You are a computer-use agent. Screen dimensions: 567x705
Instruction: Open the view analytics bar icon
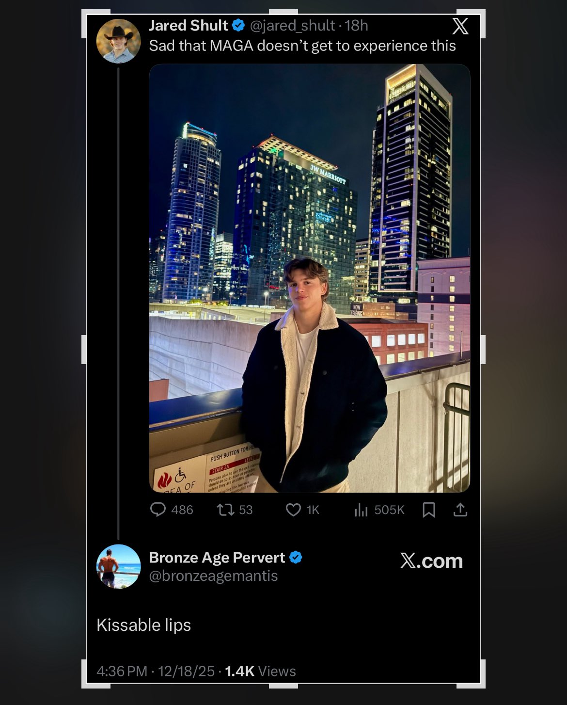click(x=361, y=510)
